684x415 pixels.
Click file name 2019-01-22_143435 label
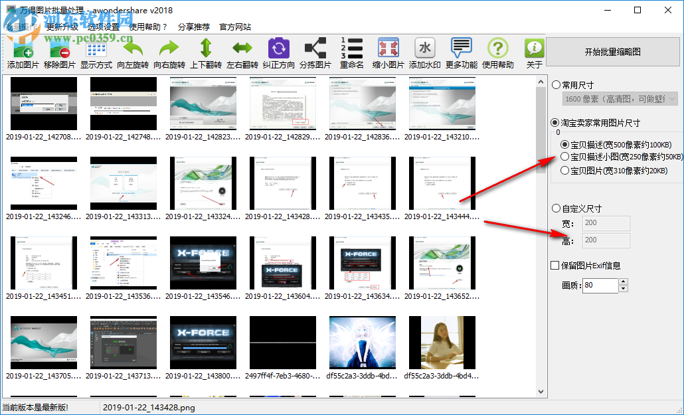[x=362, y=216]
